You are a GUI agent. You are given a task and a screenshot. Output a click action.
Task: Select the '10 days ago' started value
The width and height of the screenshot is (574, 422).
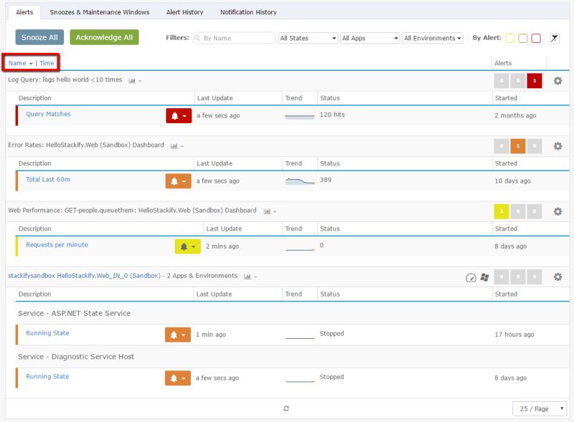pyautogui.click(x=512, y=181)
